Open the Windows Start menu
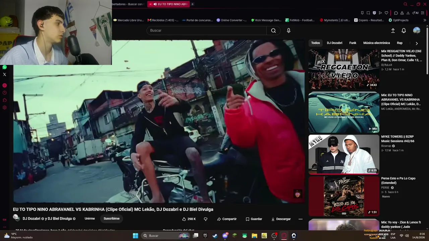Screen dimensions: 429x241 click(x=135, y=236)
